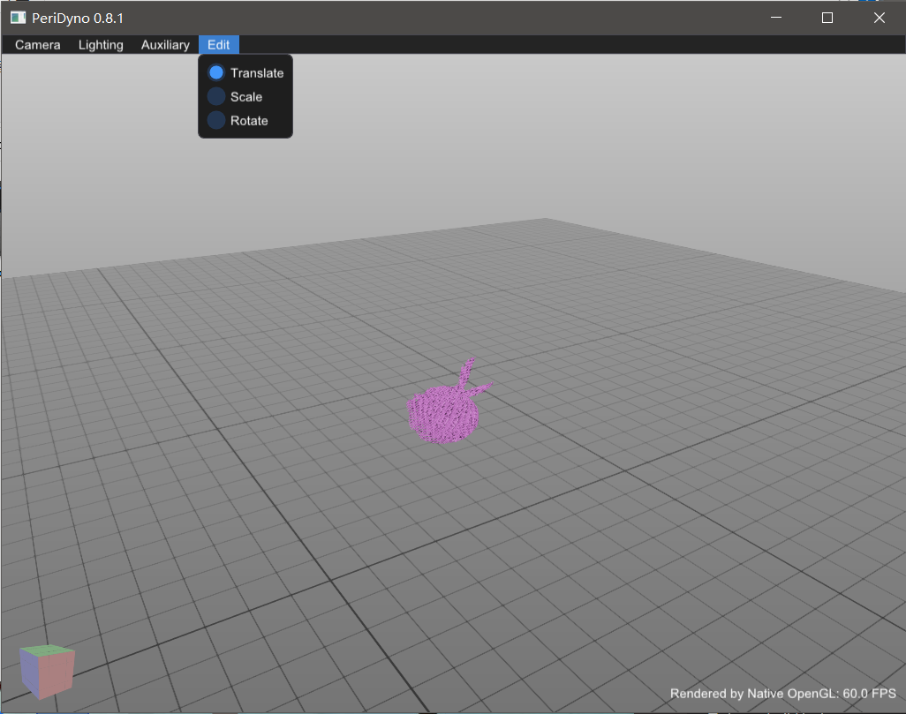The width and height of the screenshot is (906, 714).
Task: Click the green top face of orientation cube
Action: pyautogui.click(x=49, y=652)
